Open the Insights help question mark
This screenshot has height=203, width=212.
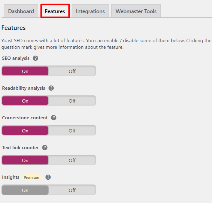(48, 177)
